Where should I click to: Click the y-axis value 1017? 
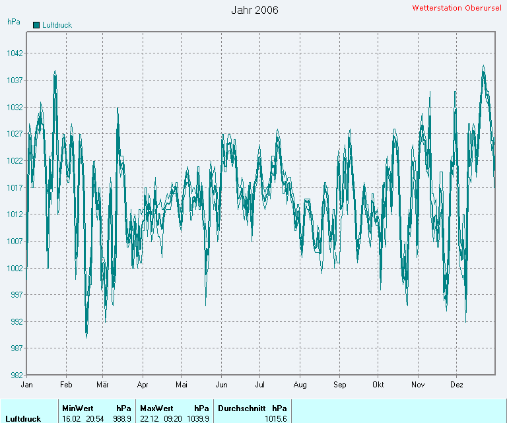click(15, 187)
